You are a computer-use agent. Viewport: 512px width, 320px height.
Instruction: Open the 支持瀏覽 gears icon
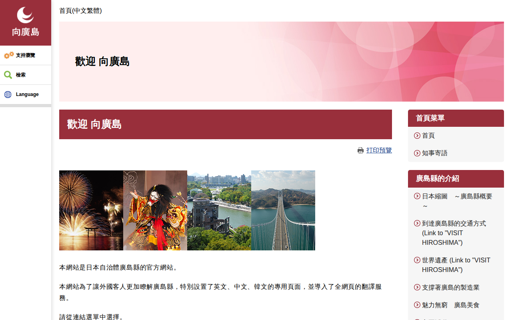coord(9,55)
